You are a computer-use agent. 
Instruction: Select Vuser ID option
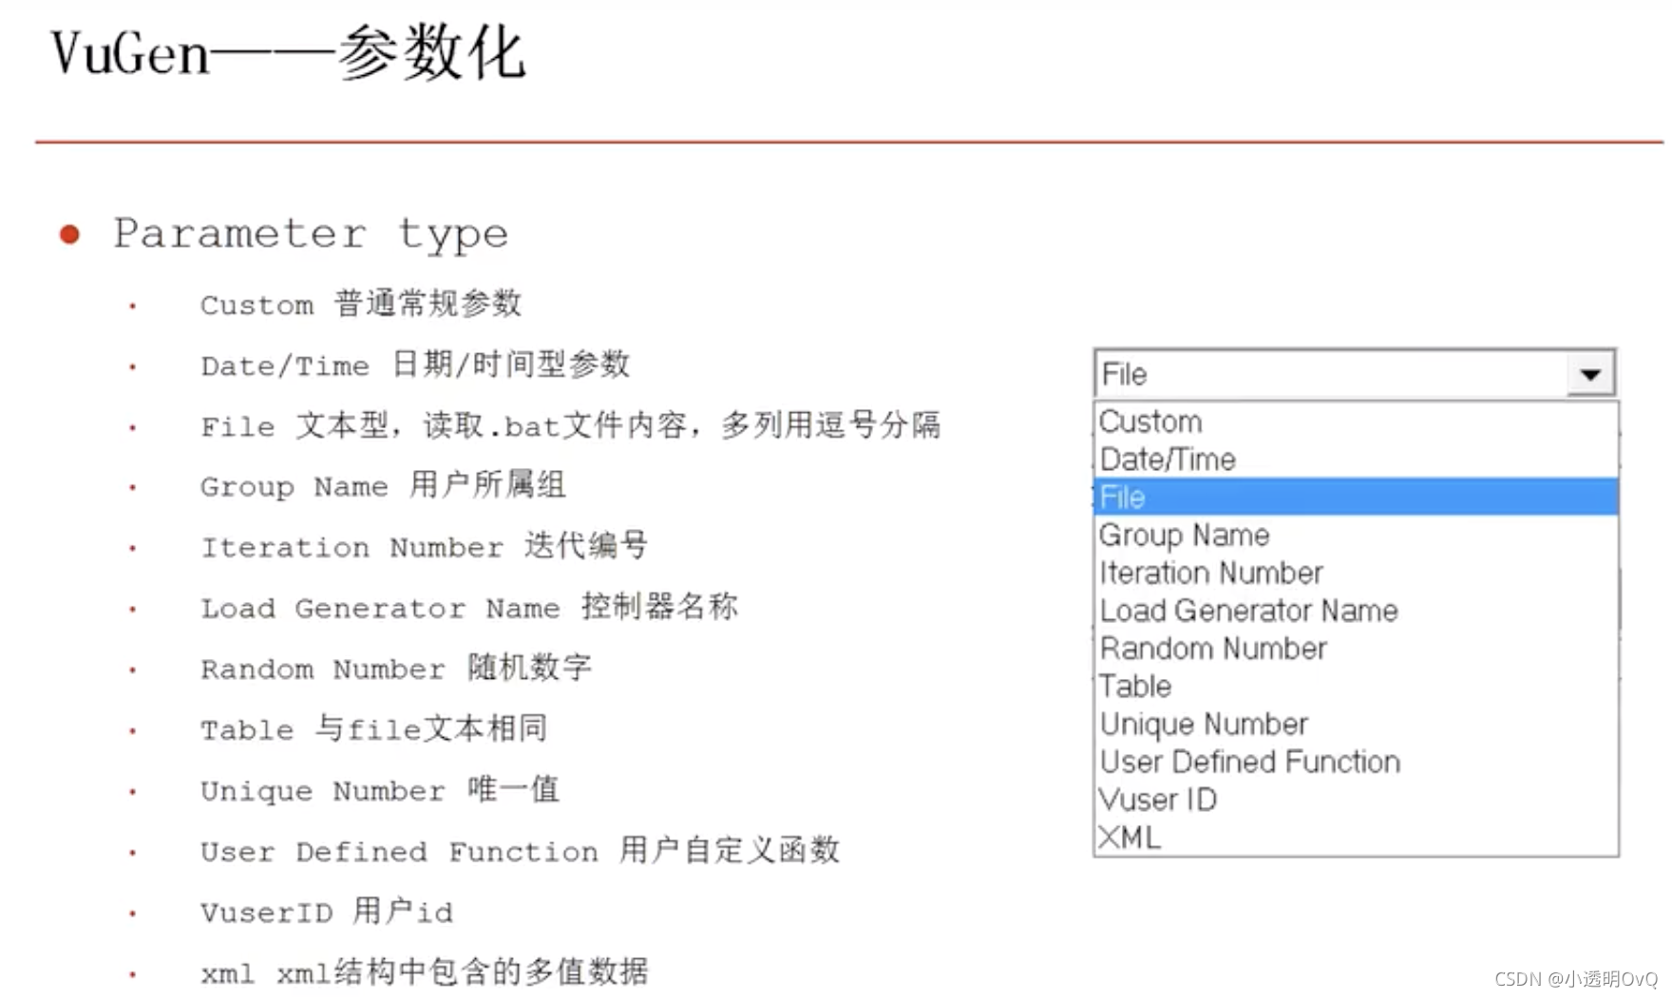(x=1158, y=800)
